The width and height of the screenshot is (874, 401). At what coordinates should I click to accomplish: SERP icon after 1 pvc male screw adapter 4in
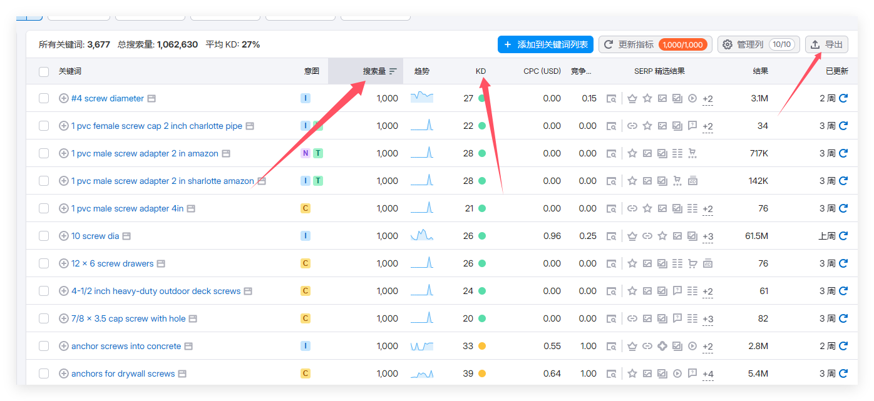click(x=191, y=209)
